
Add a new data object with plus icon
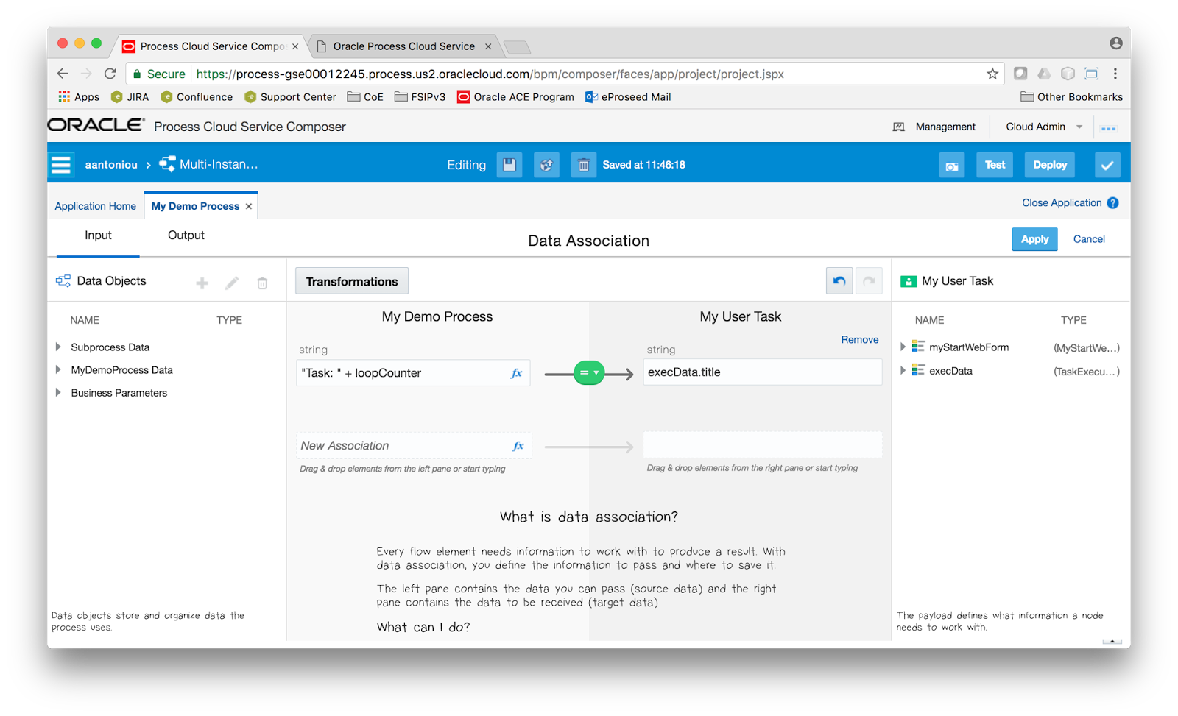click(x=202, y=283)
